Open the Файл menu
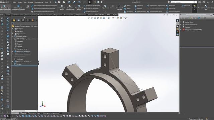214x120 pixels. click(14, 2)
